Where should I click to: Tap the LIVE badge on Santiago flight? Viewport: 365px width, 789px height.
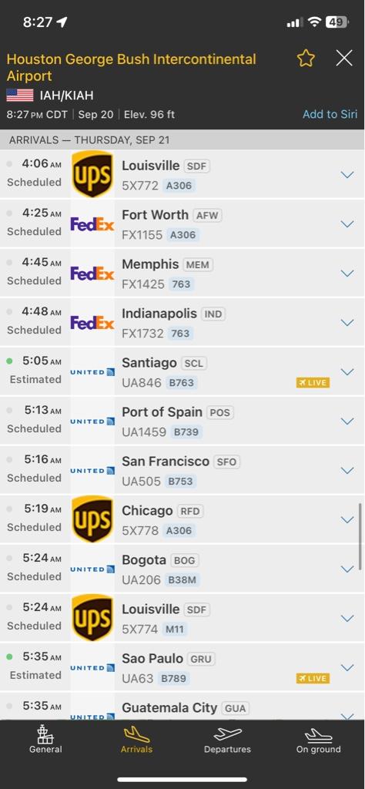313,383
